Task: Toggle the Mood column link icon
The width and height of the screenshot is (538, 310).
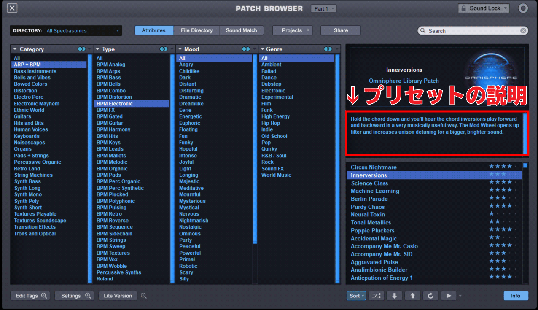Action: click(x=246, y=49)
